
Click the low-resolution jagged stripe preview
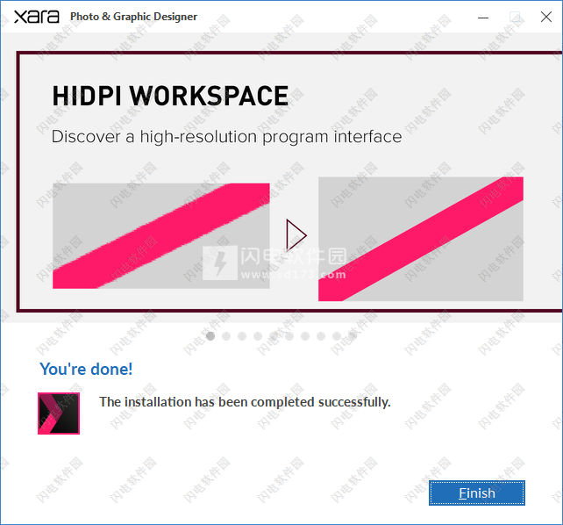tap(161, 236)
